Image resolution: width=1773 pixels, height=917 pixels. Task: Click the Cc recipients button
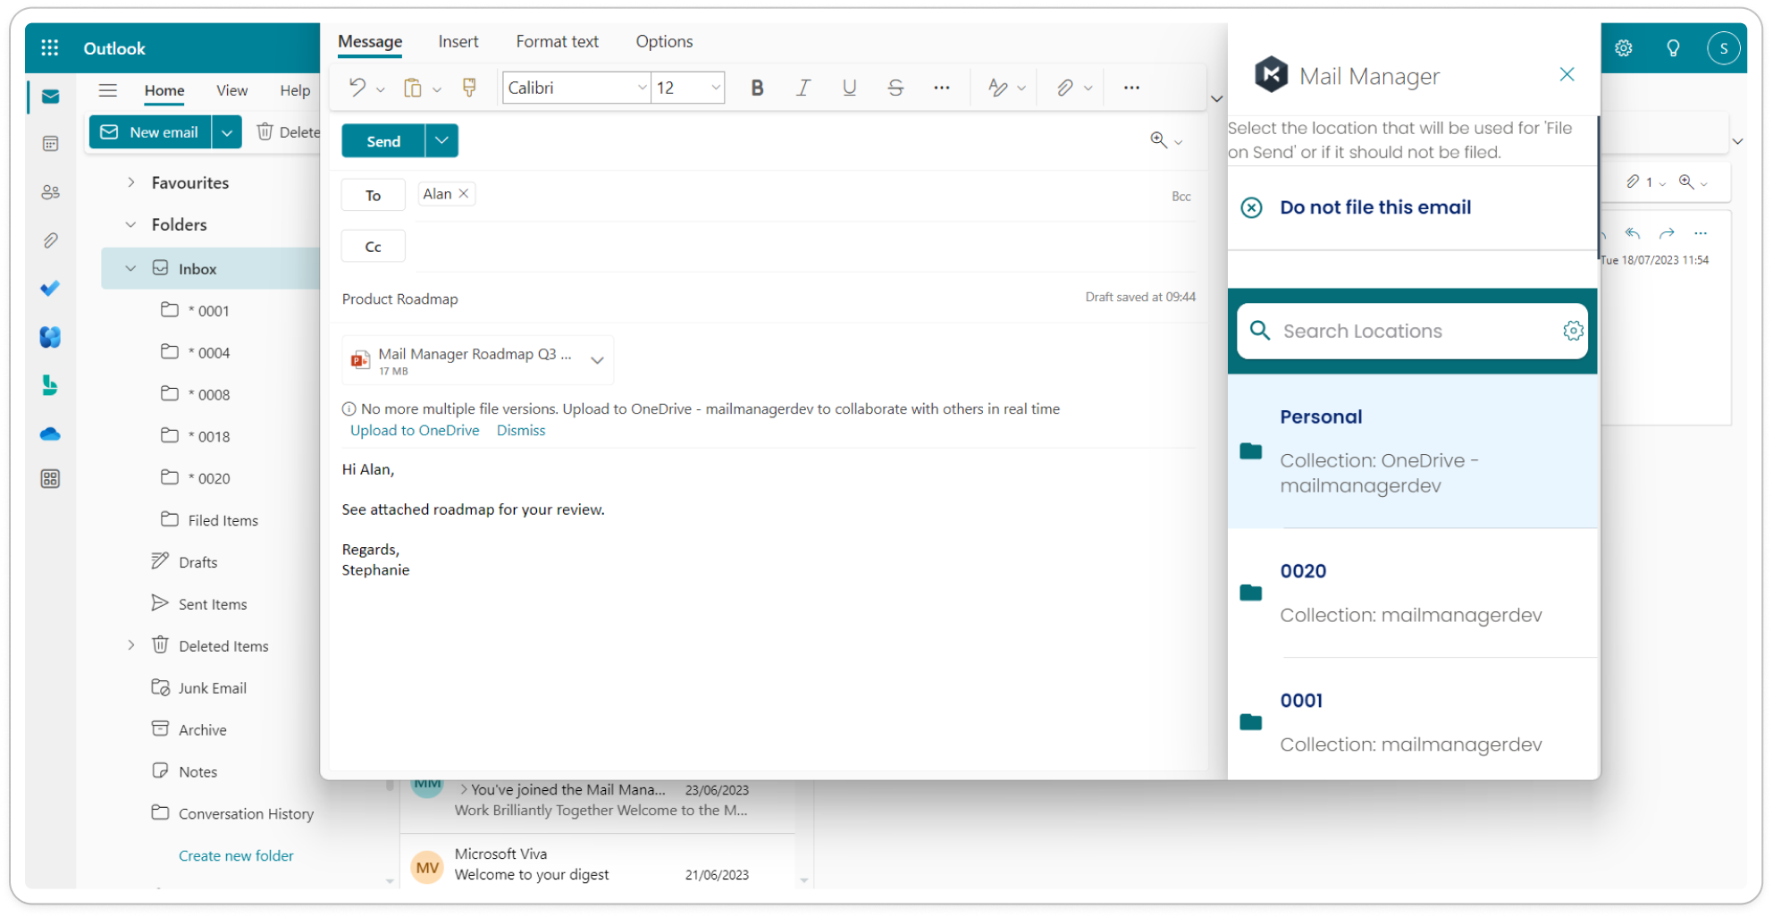click(x=374, y=247)
